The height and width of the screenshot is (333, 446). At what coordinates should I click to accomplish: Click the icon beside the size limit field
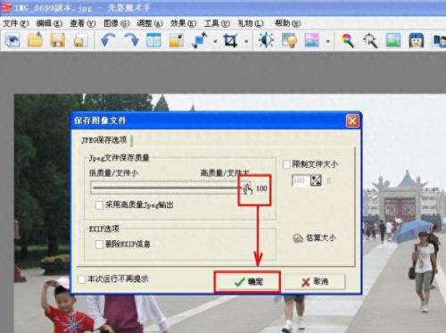click(316, 180)
